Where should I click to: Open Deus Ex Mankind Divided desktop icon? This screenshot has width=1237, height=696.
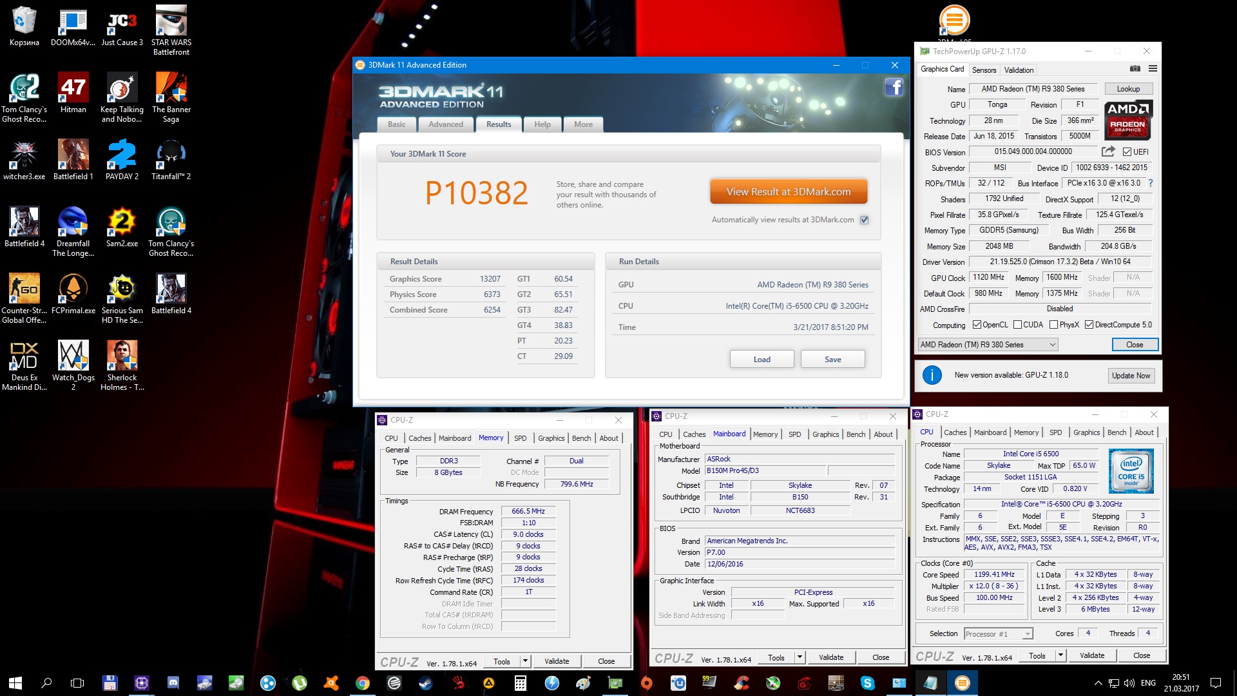coord(24,366)
